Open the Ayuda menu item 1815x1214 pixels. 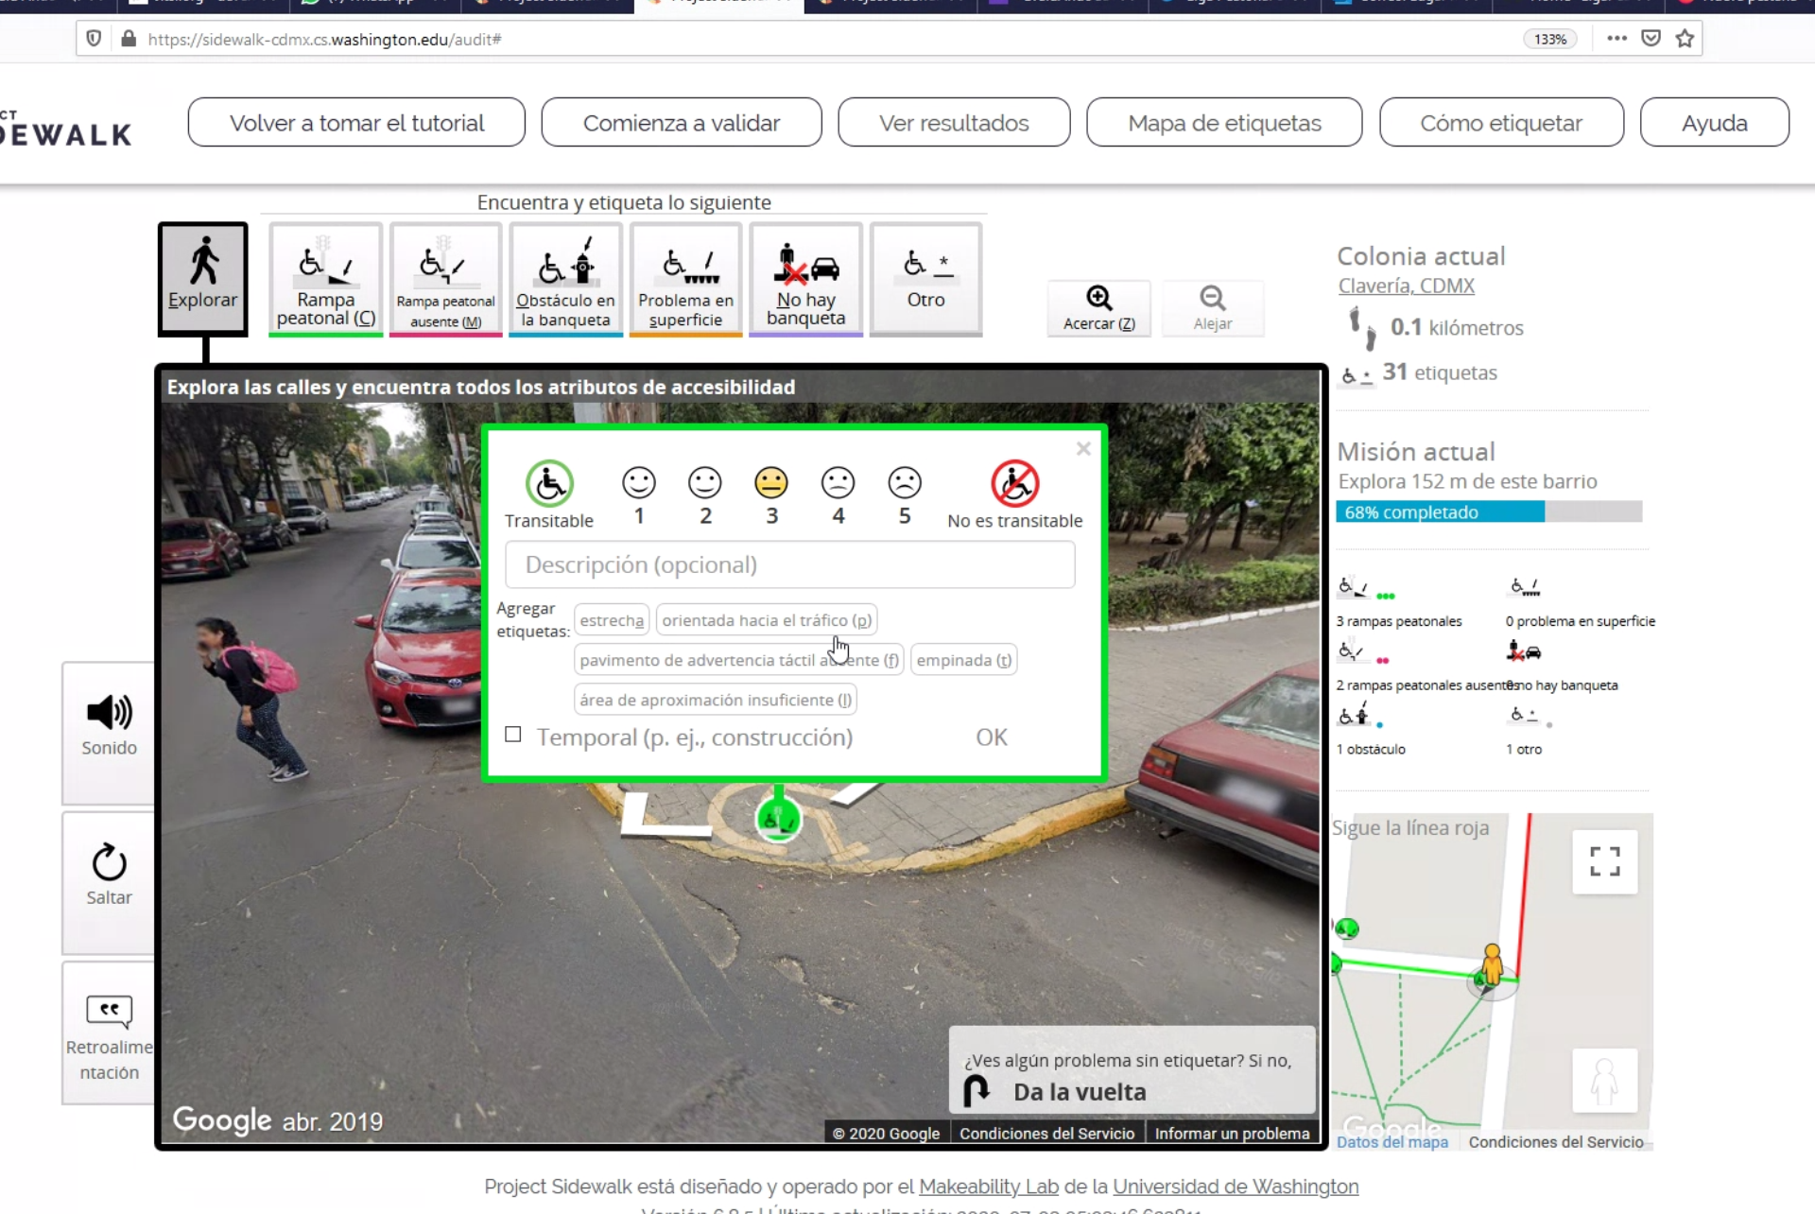(x=1714, y=123)
